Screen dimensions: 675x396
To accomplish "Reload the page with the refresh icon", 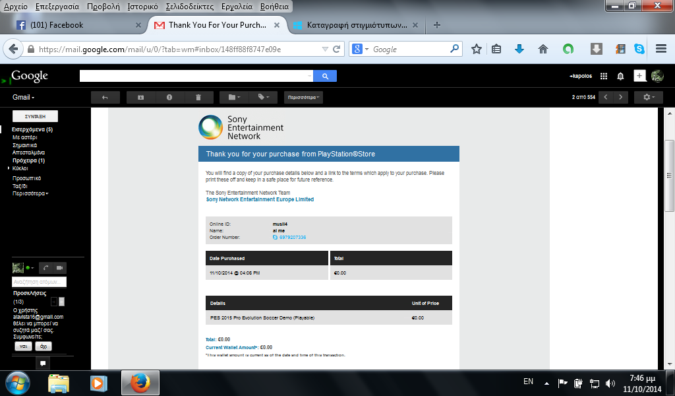I will (337, 49).
